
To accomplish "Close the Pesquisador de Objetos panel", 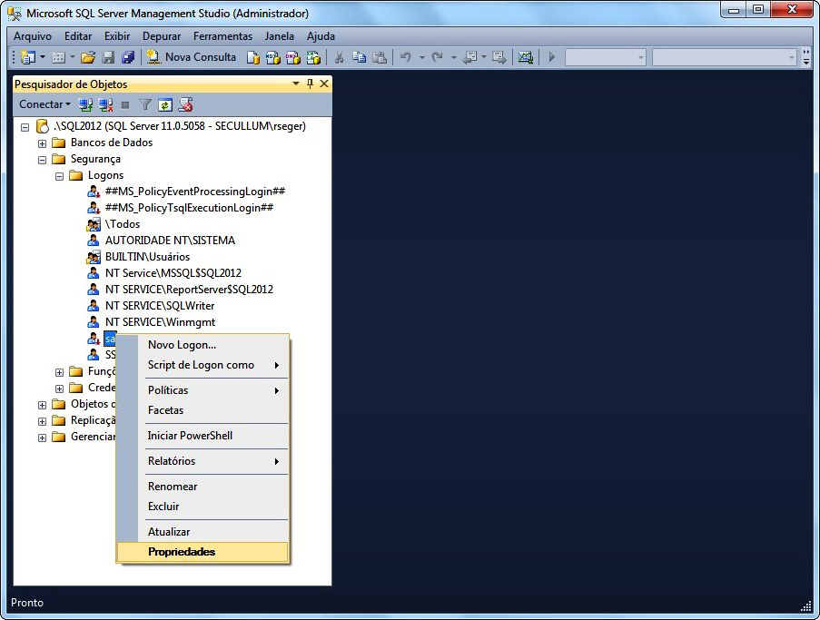I will 323,84.
